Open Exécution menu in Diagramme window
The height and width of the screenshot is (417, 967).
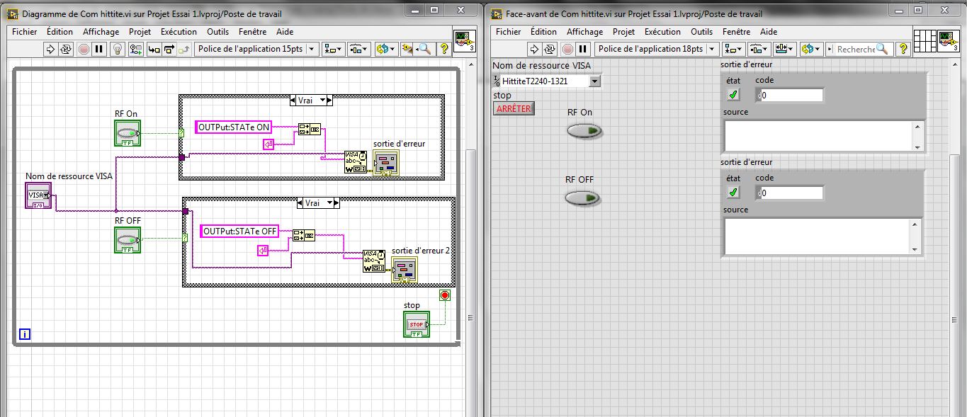[x=179, y=32]
